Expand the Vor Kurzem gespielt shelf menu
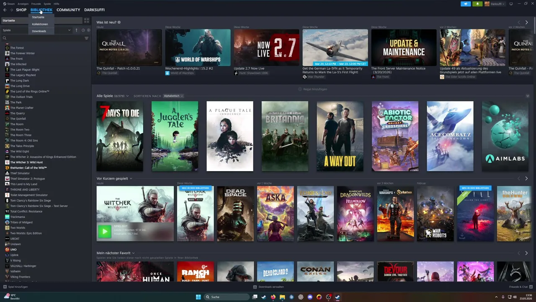The image size is (536, 302). click(131, 179)
